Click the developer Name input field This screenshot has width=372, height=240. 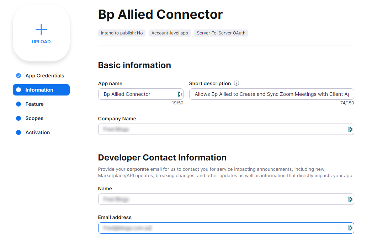(x=226, y=199)
